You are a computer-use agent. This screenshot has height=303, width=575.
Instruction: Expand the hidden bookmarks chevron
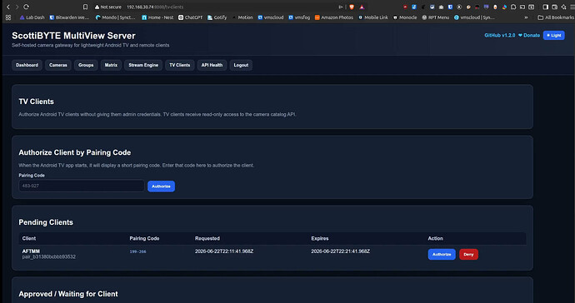526,17
